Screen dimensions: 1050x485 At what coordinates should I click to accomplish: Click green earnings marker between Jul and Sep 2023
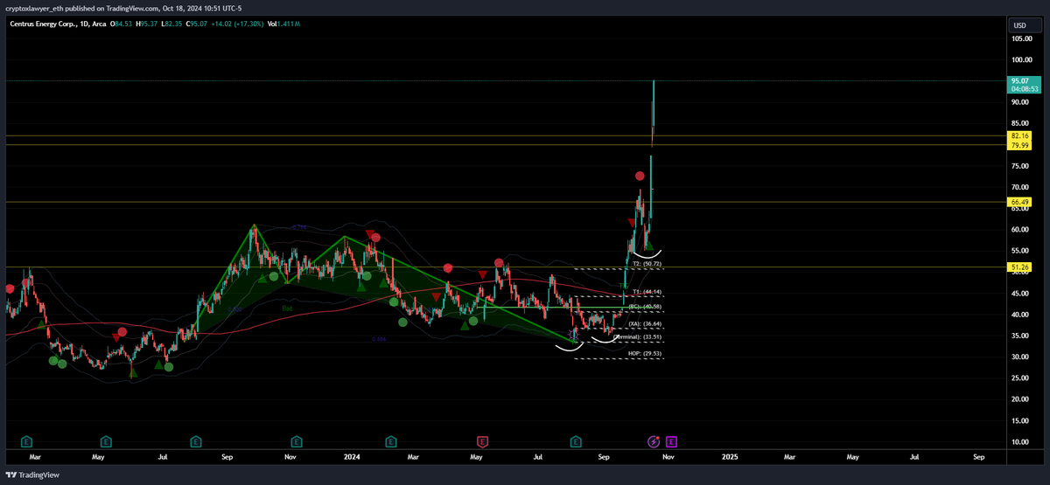point(196,442)
